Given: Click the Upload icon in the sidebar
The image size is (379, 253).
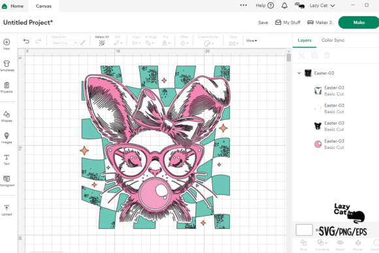Looking at the screenshot, I should coord(7,211).
